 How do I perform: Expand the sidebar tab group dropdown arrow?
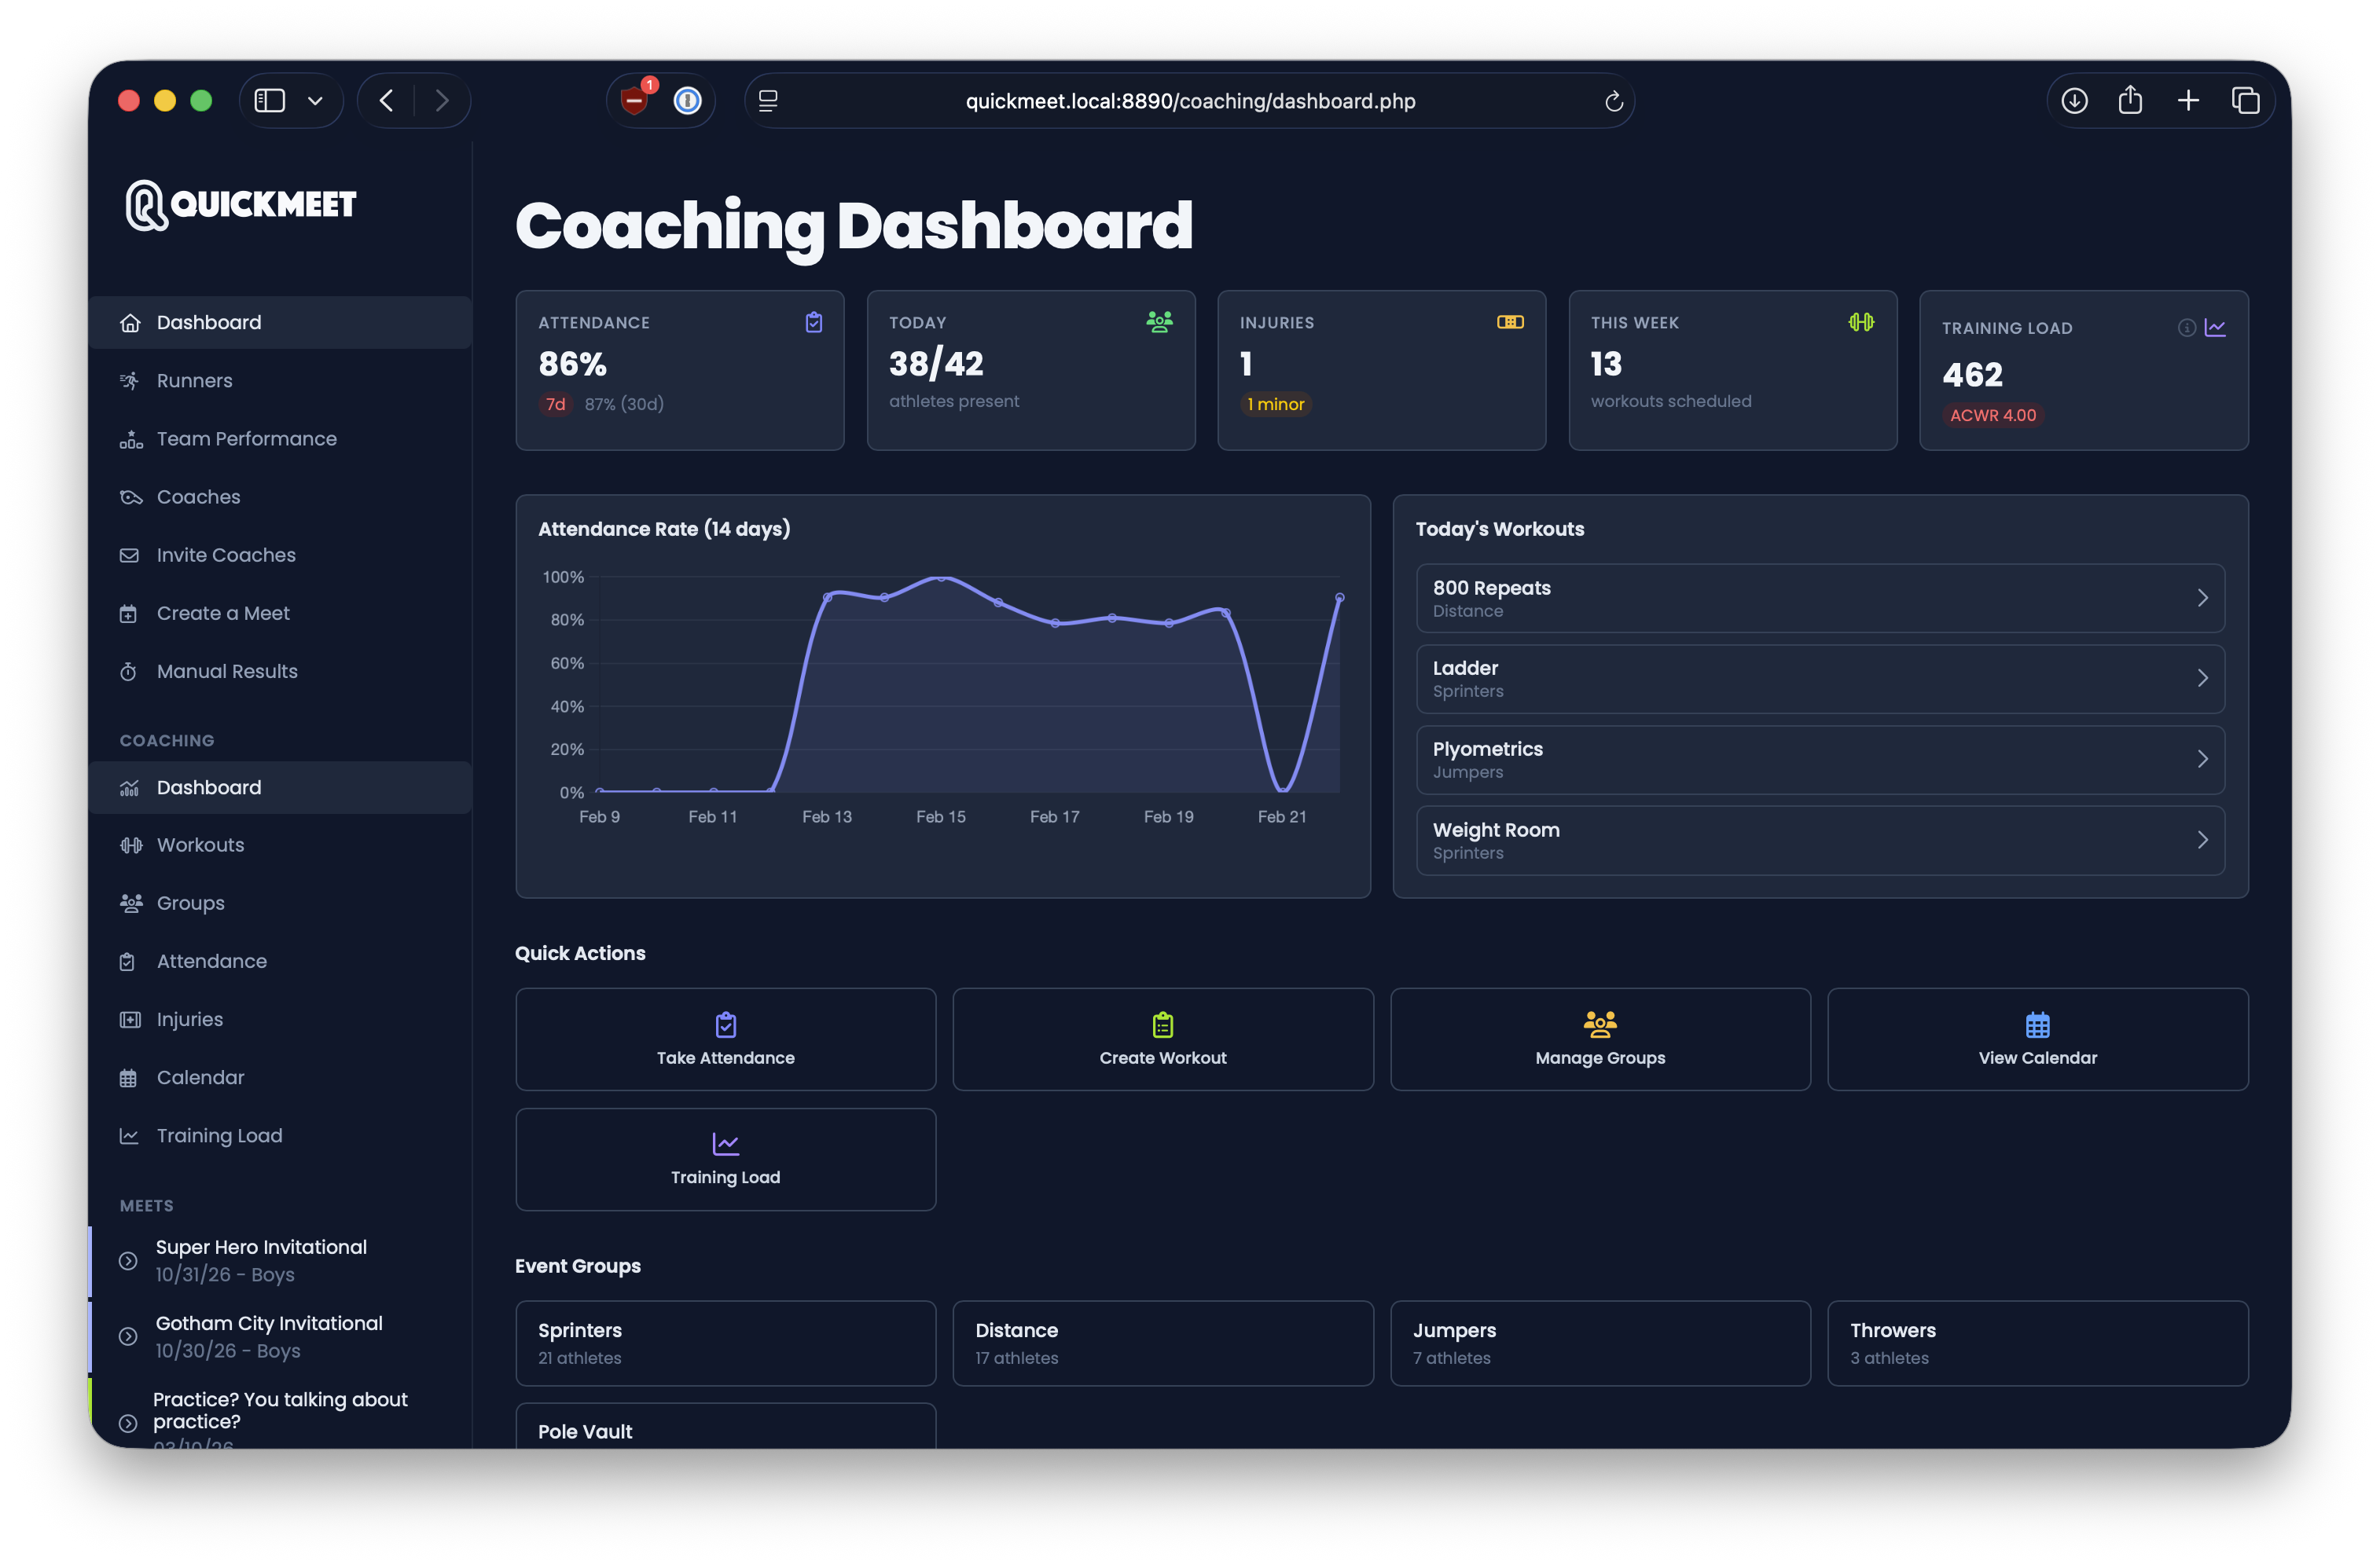click(x=315, y=101)
